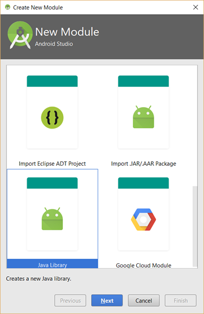
Task: Select the Import Eclipse ADT Project curly-braces icon
Action: pyautogui.click(x=52, y=118)
